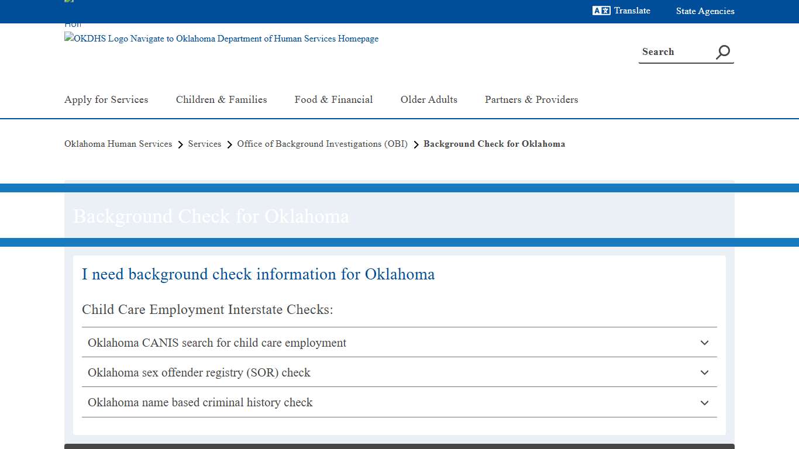Viewport: 799px width, 449px height.
Task: Go to Oklahoma Human Services breadcrumb link
Action: point(118,144)
